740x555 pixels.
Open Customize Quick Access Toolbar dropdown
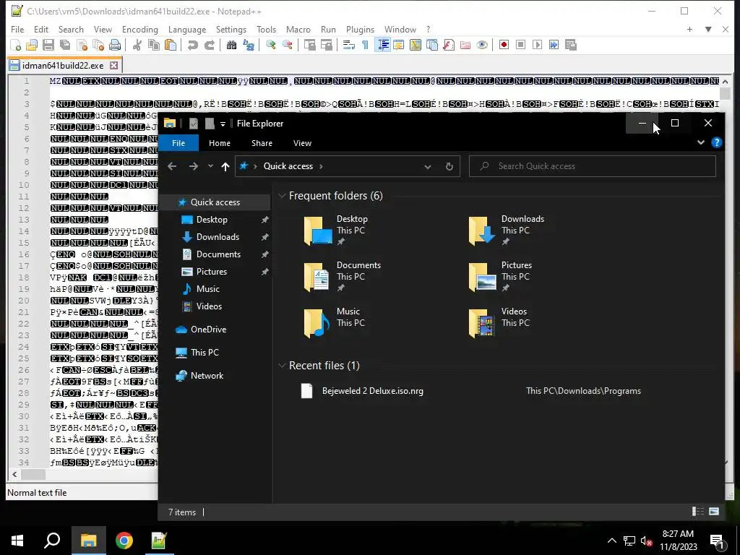[x=223, y=124]
